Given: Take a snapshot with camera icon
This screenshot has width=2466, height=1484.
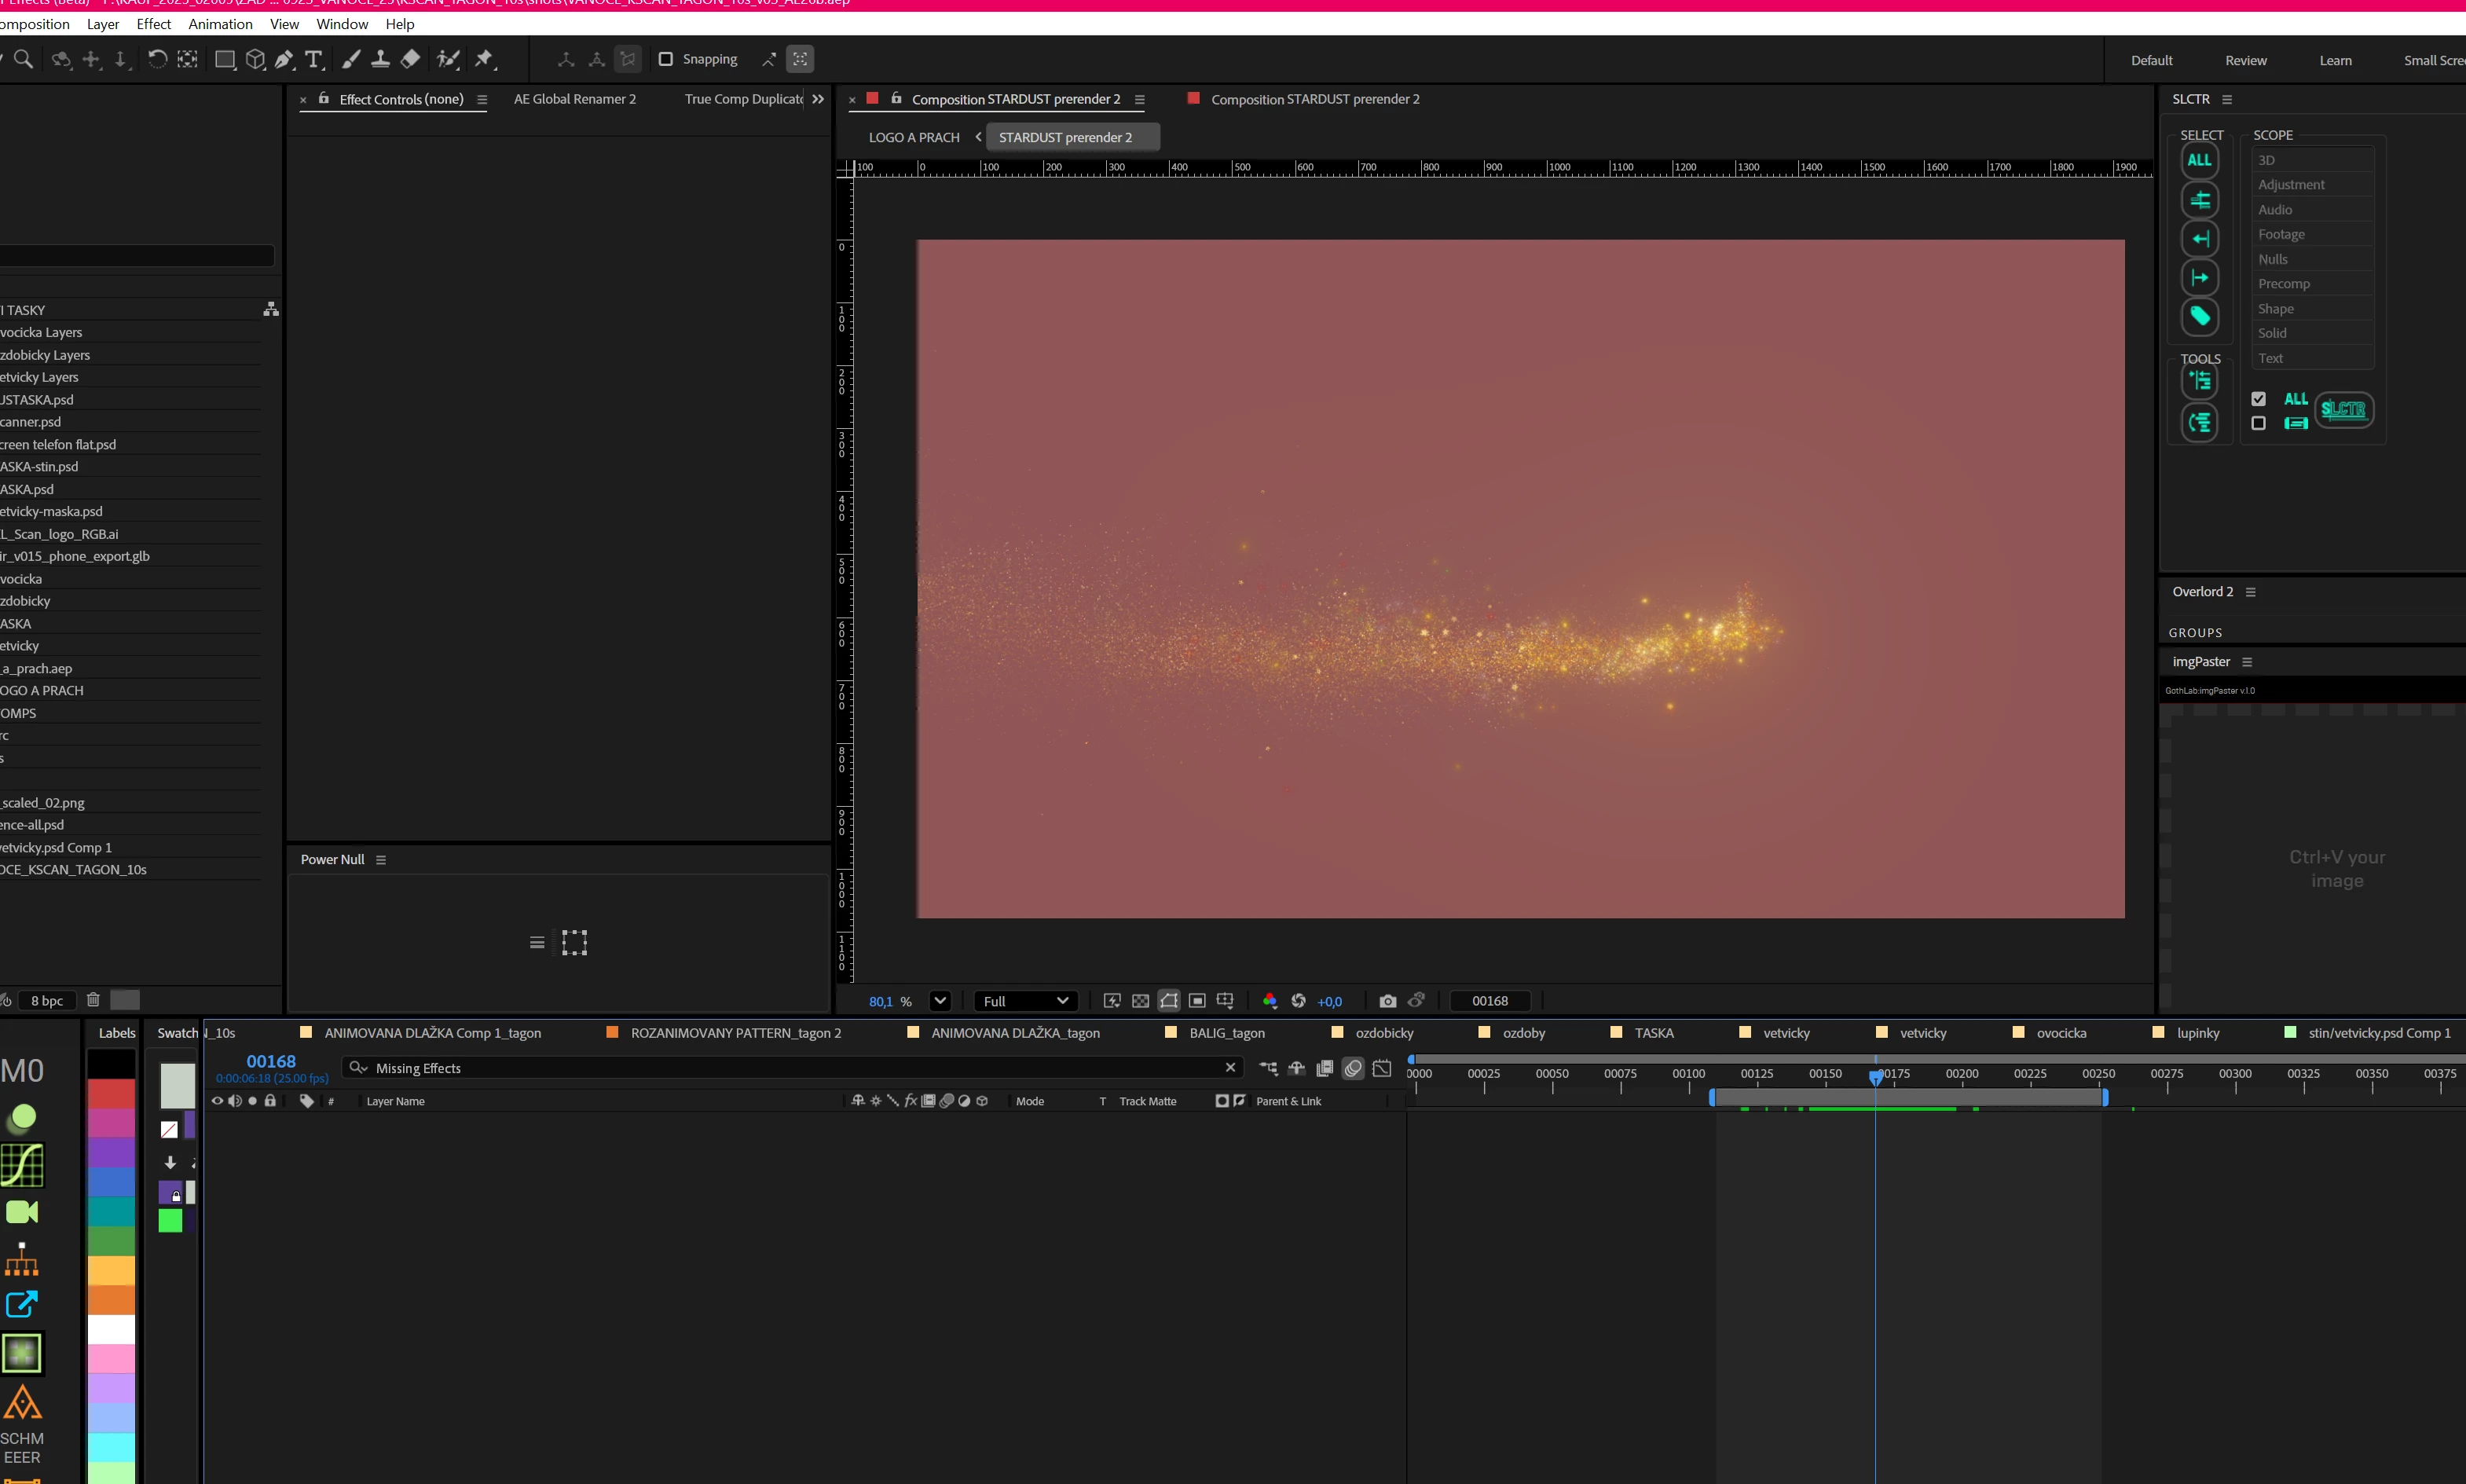Looking at the screenshot, I should (1387, 1001).
